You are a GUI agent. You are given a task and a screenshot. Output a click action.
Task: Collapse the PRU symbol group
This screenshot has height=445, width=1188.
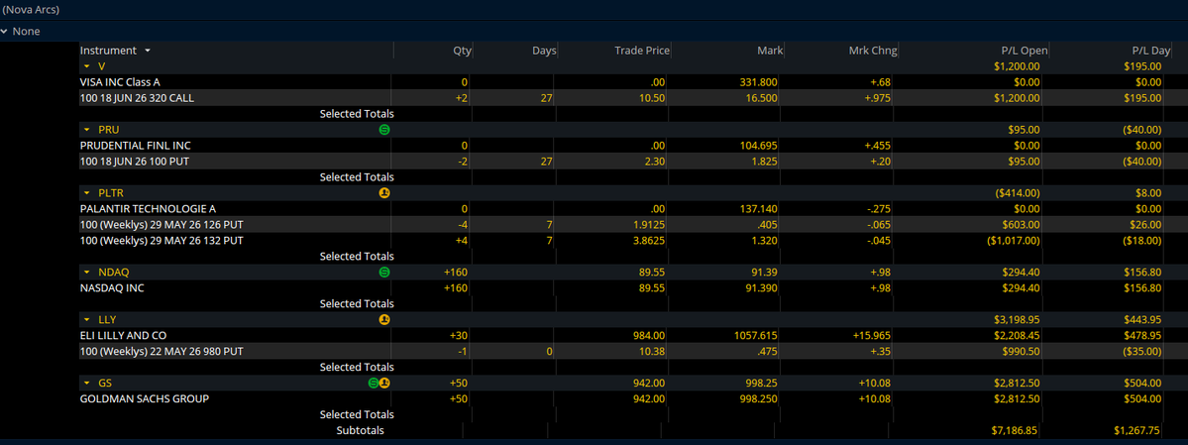[x=87, y=130]
